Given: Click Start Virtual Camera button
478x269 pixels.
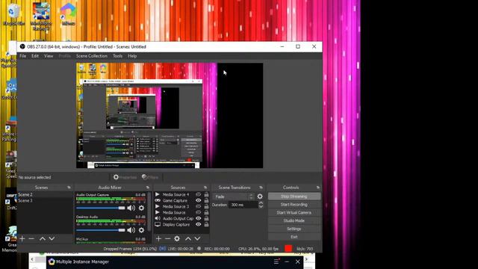Looking at the screenshot, I should click(294, 212).
